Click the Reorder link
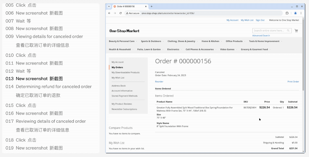309x157 pixels. (x=159, y=82)
